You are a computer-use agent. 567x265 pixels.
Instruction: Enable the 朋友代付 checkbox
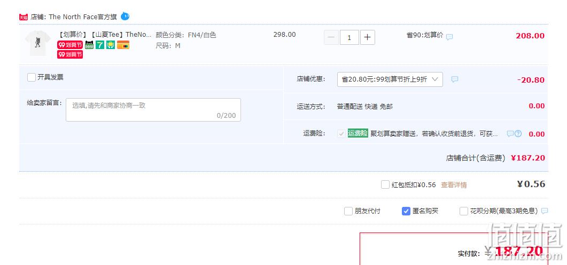tap(348, 211)
